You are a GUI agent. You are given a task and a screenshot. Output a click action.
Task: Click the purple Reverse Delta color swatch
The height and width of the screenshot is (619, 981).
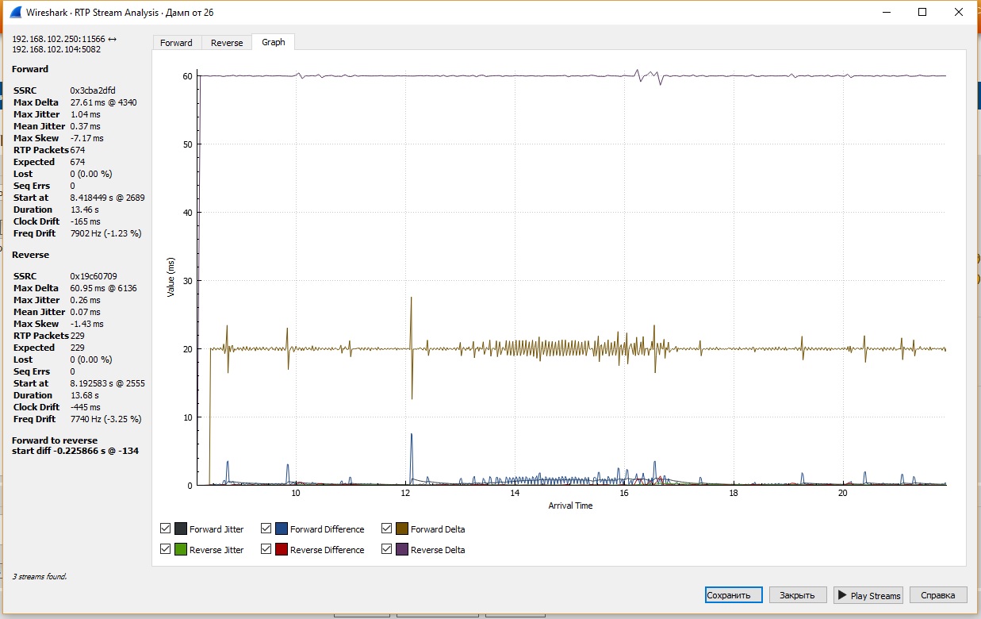coord(402,549)
